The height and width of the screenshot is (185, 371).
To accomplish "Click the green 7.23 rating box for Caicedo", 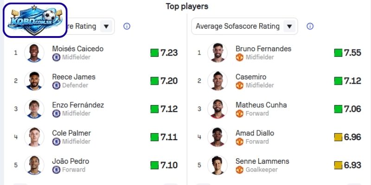I will pos(154,53).
